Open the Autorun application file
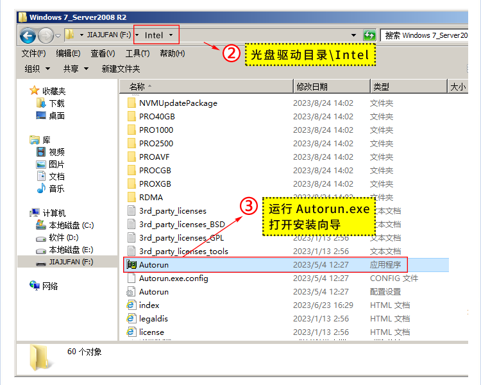This screenshot has height=385, width=481. 154,264
